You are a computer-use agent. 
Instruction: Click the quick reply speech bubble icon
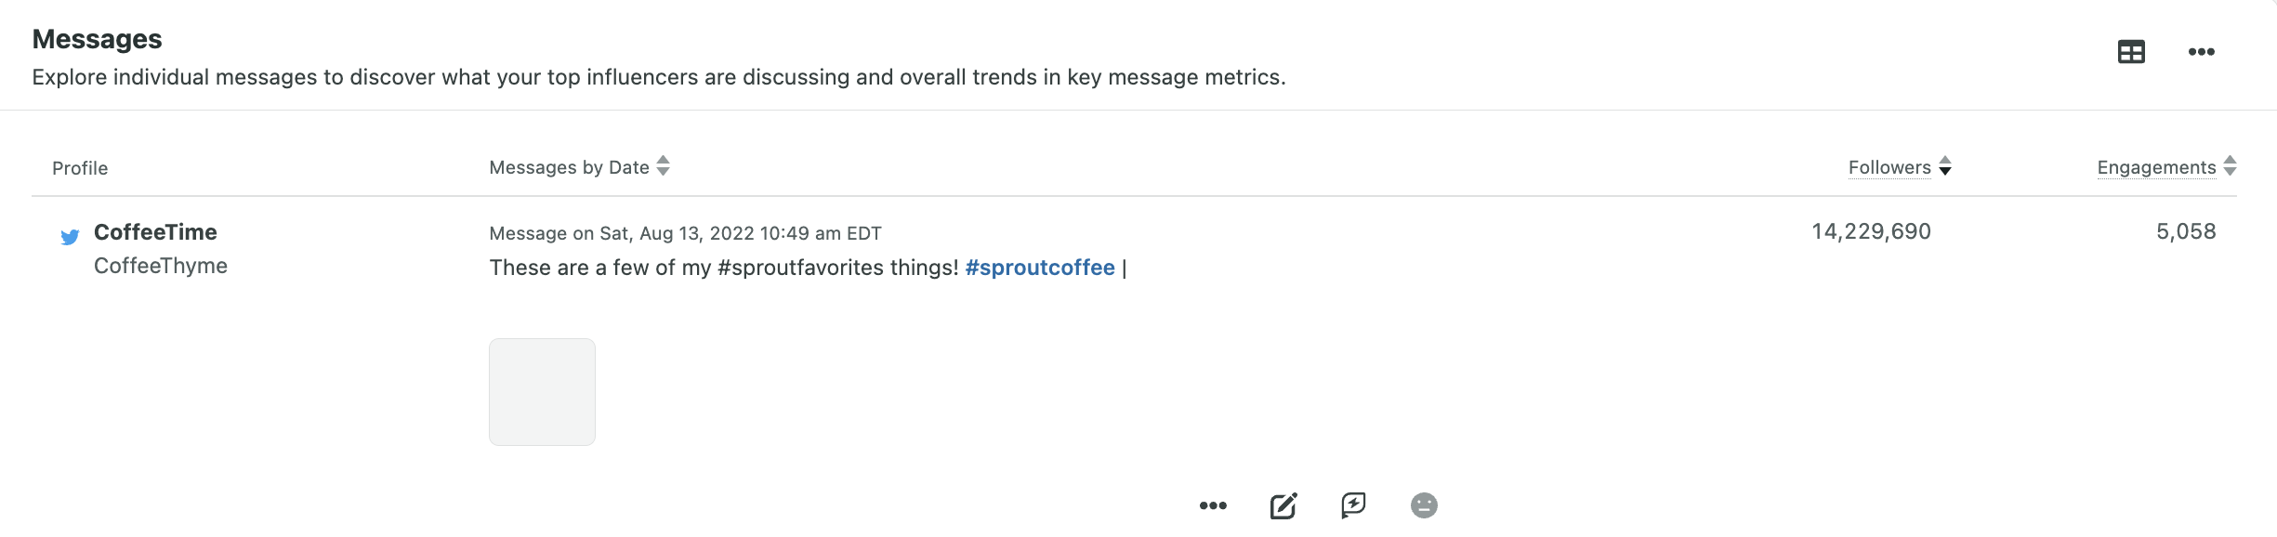tap(1353, 505)
